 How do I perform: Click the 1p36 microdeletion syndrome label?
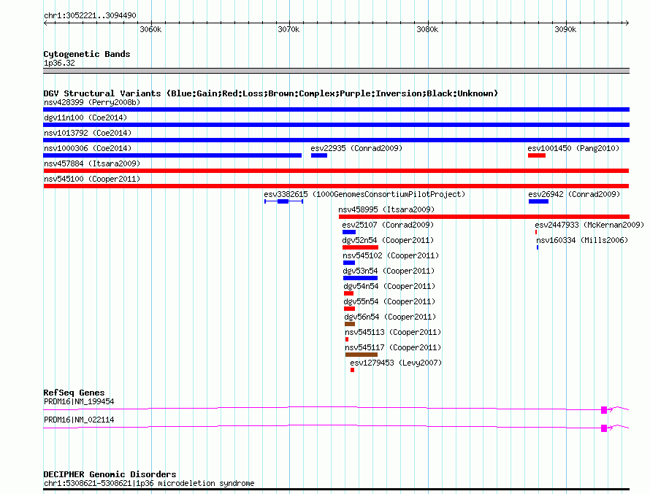[149, 483]
